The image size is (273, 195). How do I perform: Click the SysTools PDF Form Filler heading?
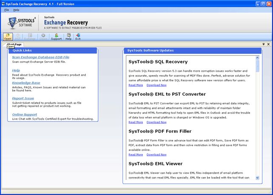pyautogui.click(x=160, y=131)
